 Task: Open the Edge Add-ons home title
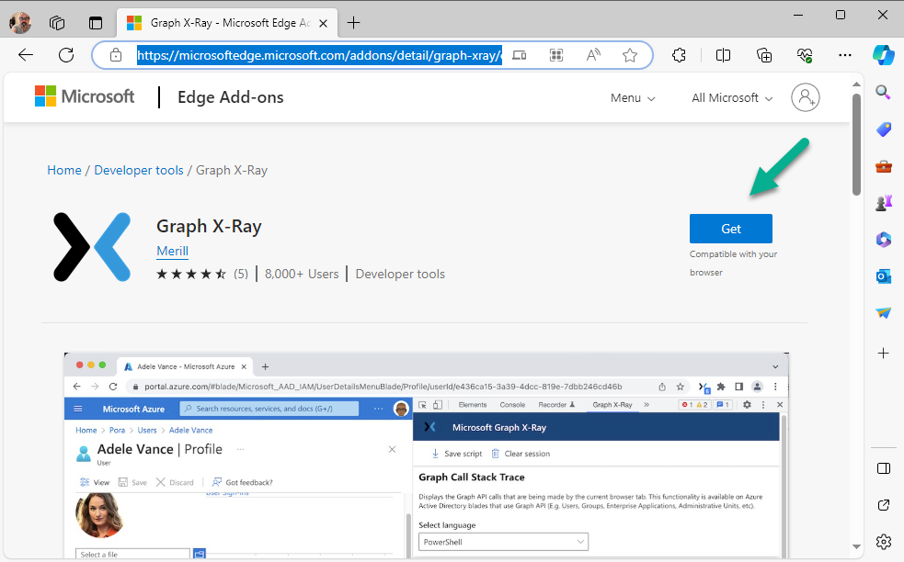point(231,97)
